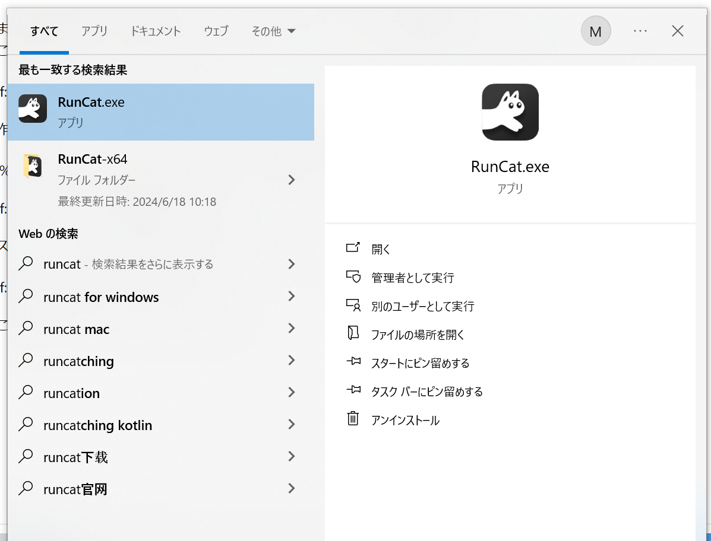
Task: Open the その他 dropdown
Action: tap(273, 31)
